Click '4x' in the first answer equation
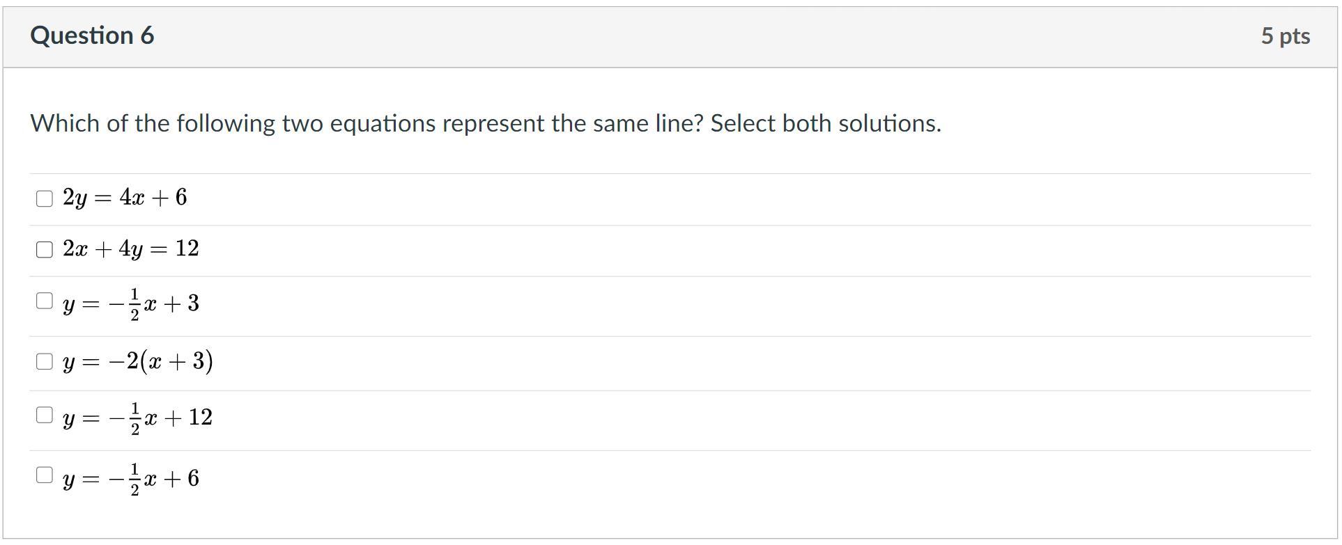 (x=132, y=198)
